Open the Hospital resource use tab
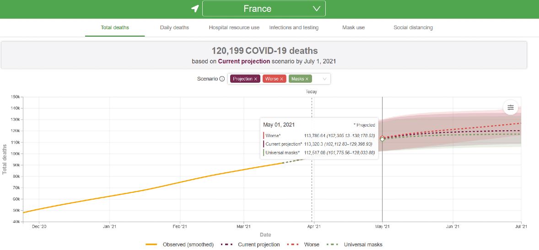 [x=234, y=27]
